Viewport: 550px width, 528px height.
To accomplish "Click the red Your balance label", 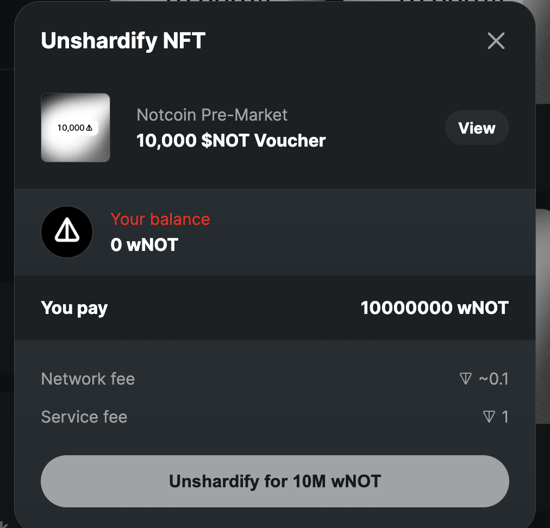I will [160, 219].
